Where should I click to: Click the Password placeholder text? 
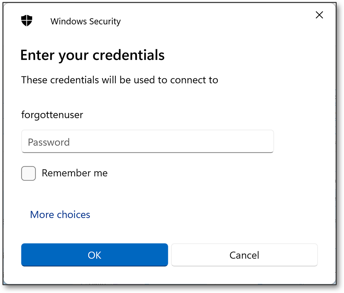(49, 142)
